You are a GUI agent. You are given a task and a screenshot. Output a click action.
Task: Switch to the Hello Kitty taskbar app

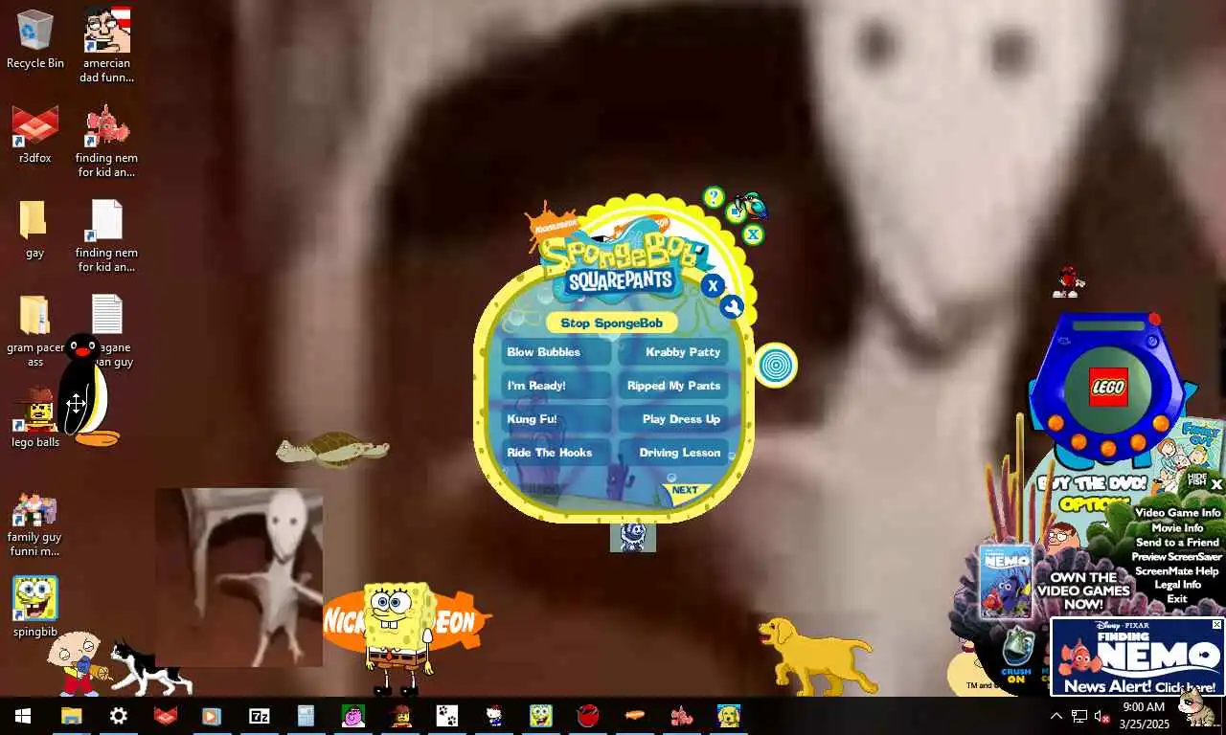click(494, 716)
